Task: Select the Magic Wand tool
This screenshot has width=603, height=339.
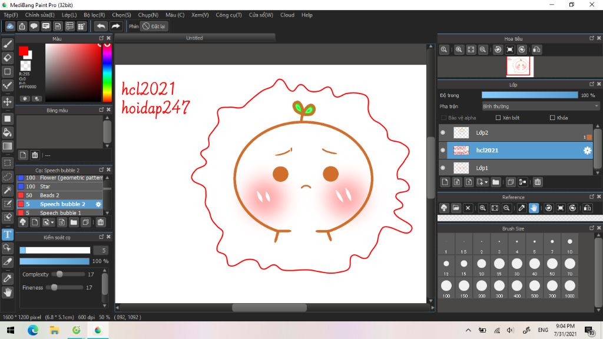Action: pos(7,190)
